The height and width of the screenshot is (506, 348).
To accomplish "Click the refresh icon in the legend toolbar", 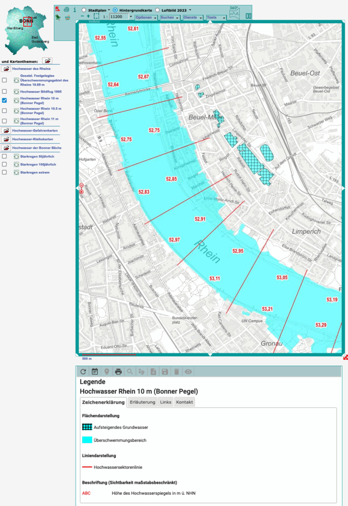I will point(83,372).
